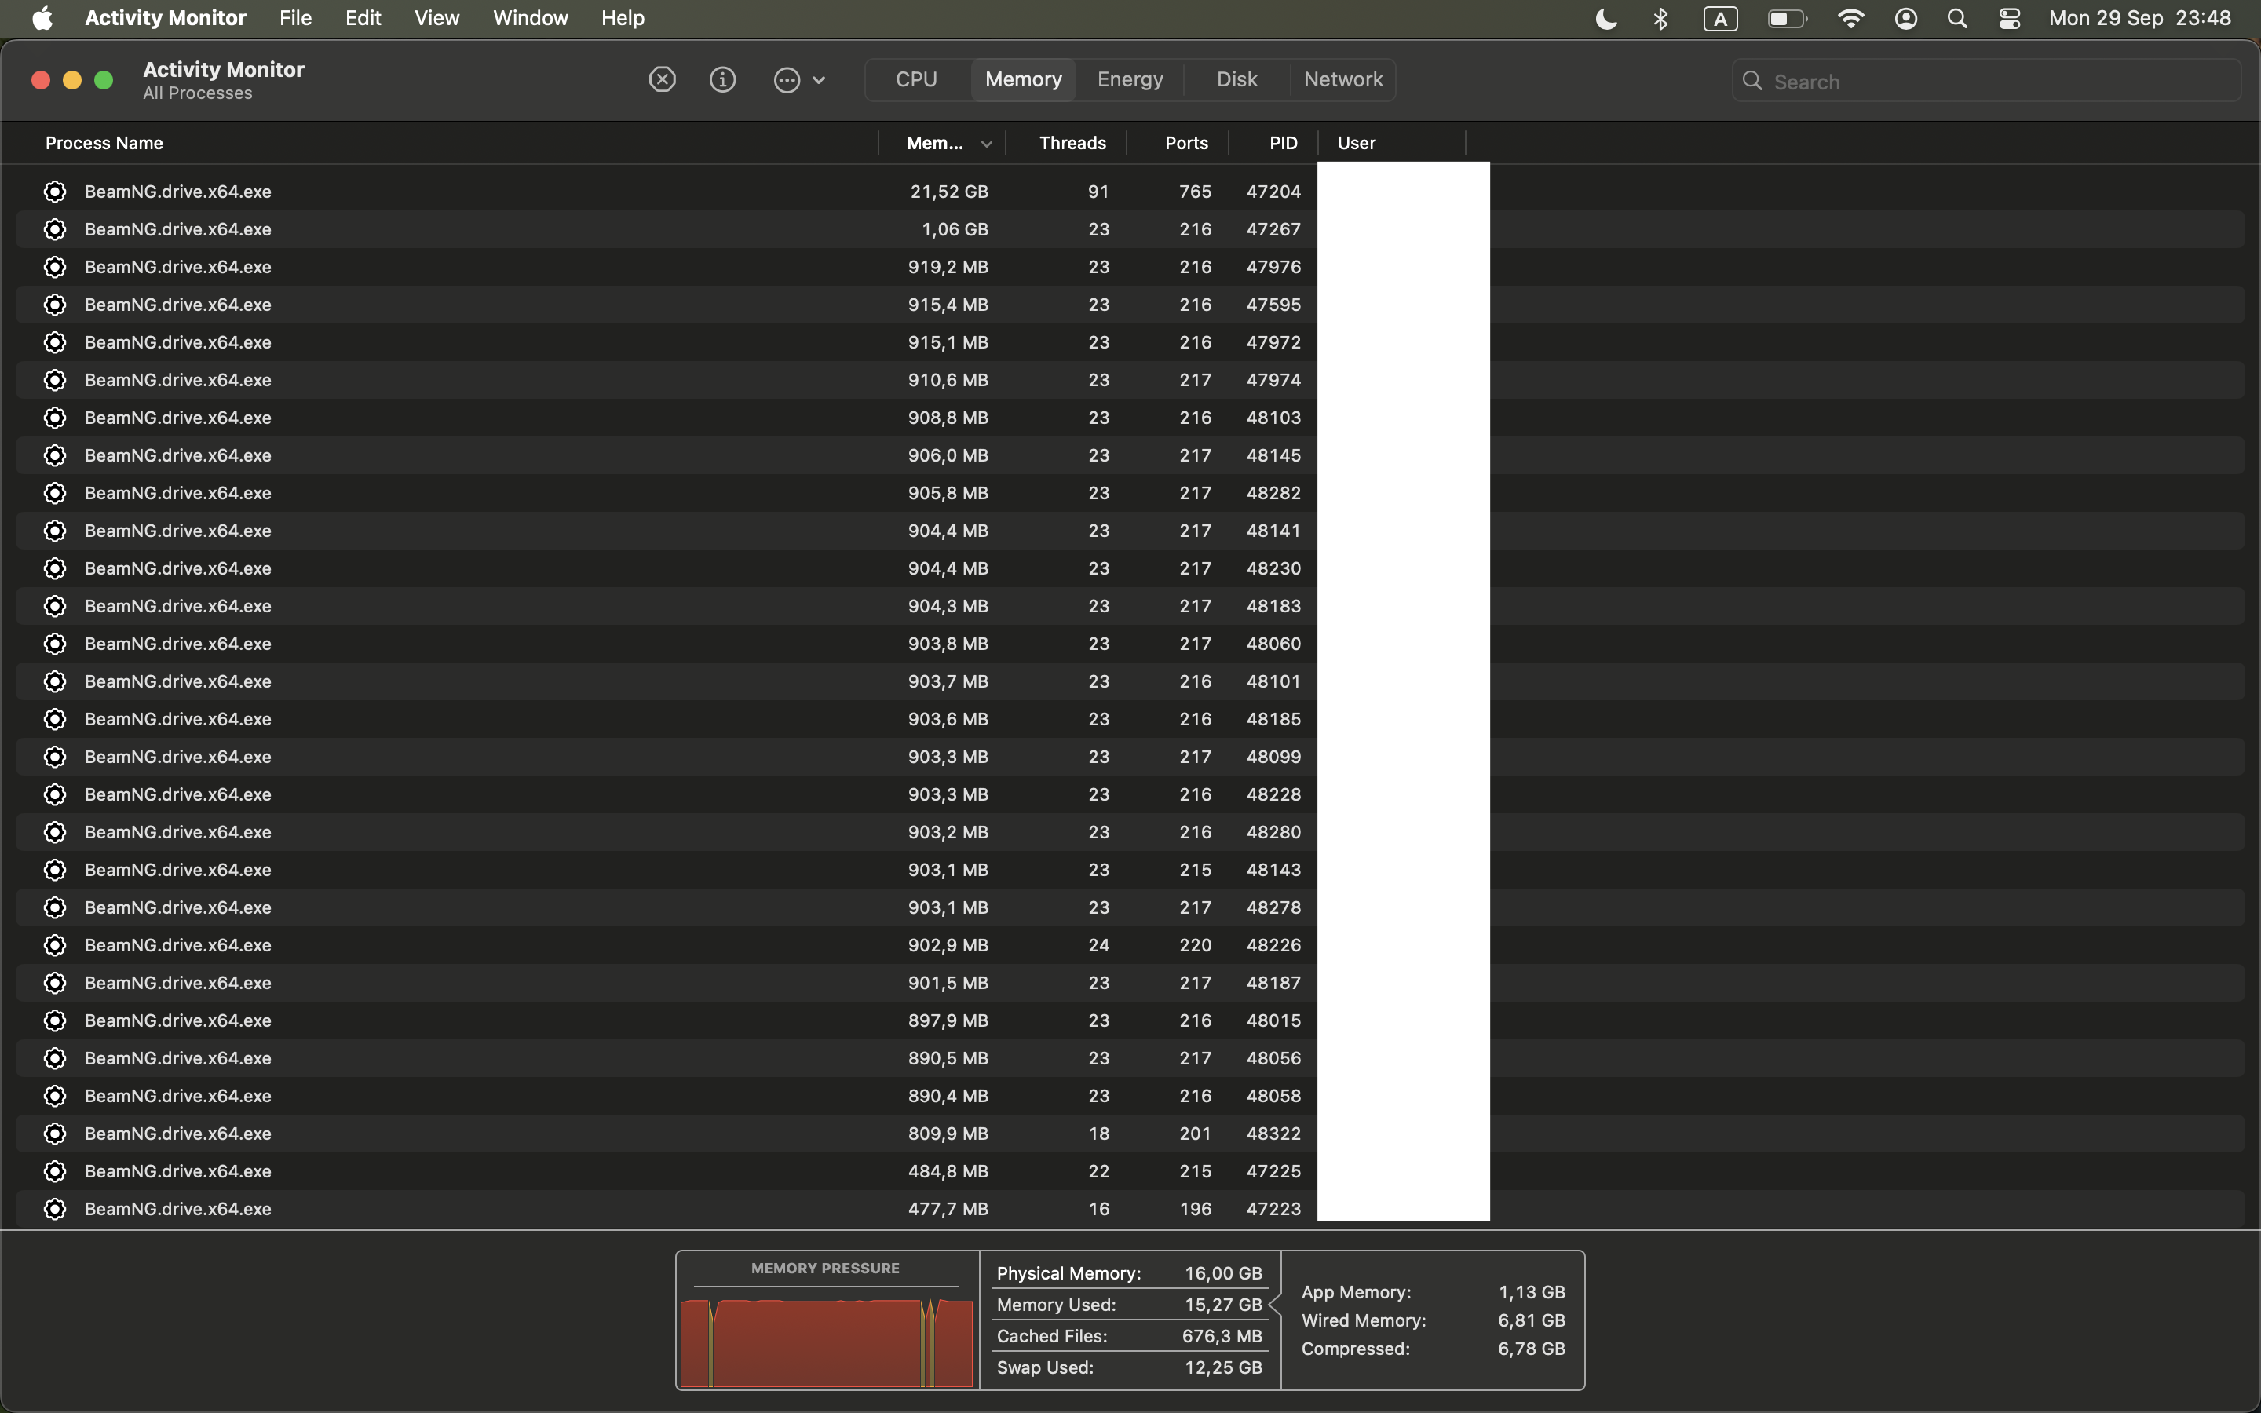This screenshot has width=2261, height=1413.
Task: Click the Spotlight search menu bar icon
Action: coord(1957,19)
